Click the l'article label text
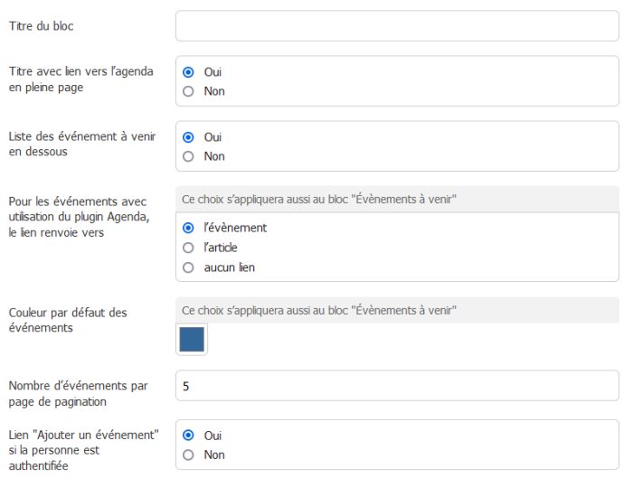The image size is (633, 497). 221,248
